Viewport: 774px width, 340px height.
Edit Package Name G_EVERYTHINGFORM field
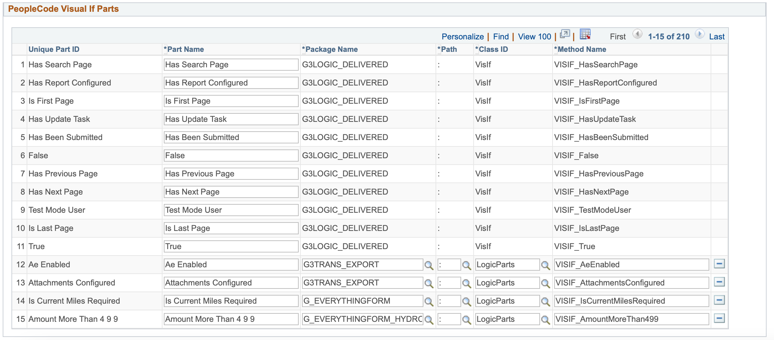(362, 301)
